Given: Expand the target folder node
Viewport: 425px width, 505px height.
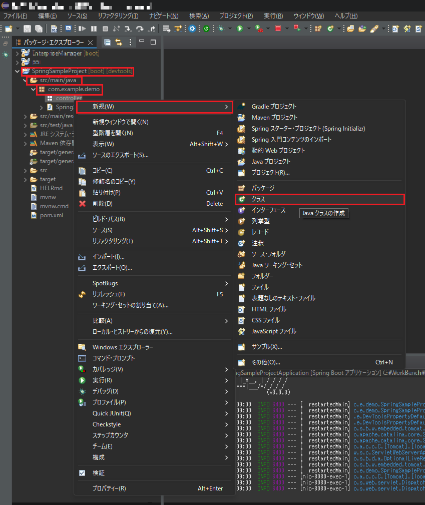Looking at the screenshot, I should (x=25, y=179).
